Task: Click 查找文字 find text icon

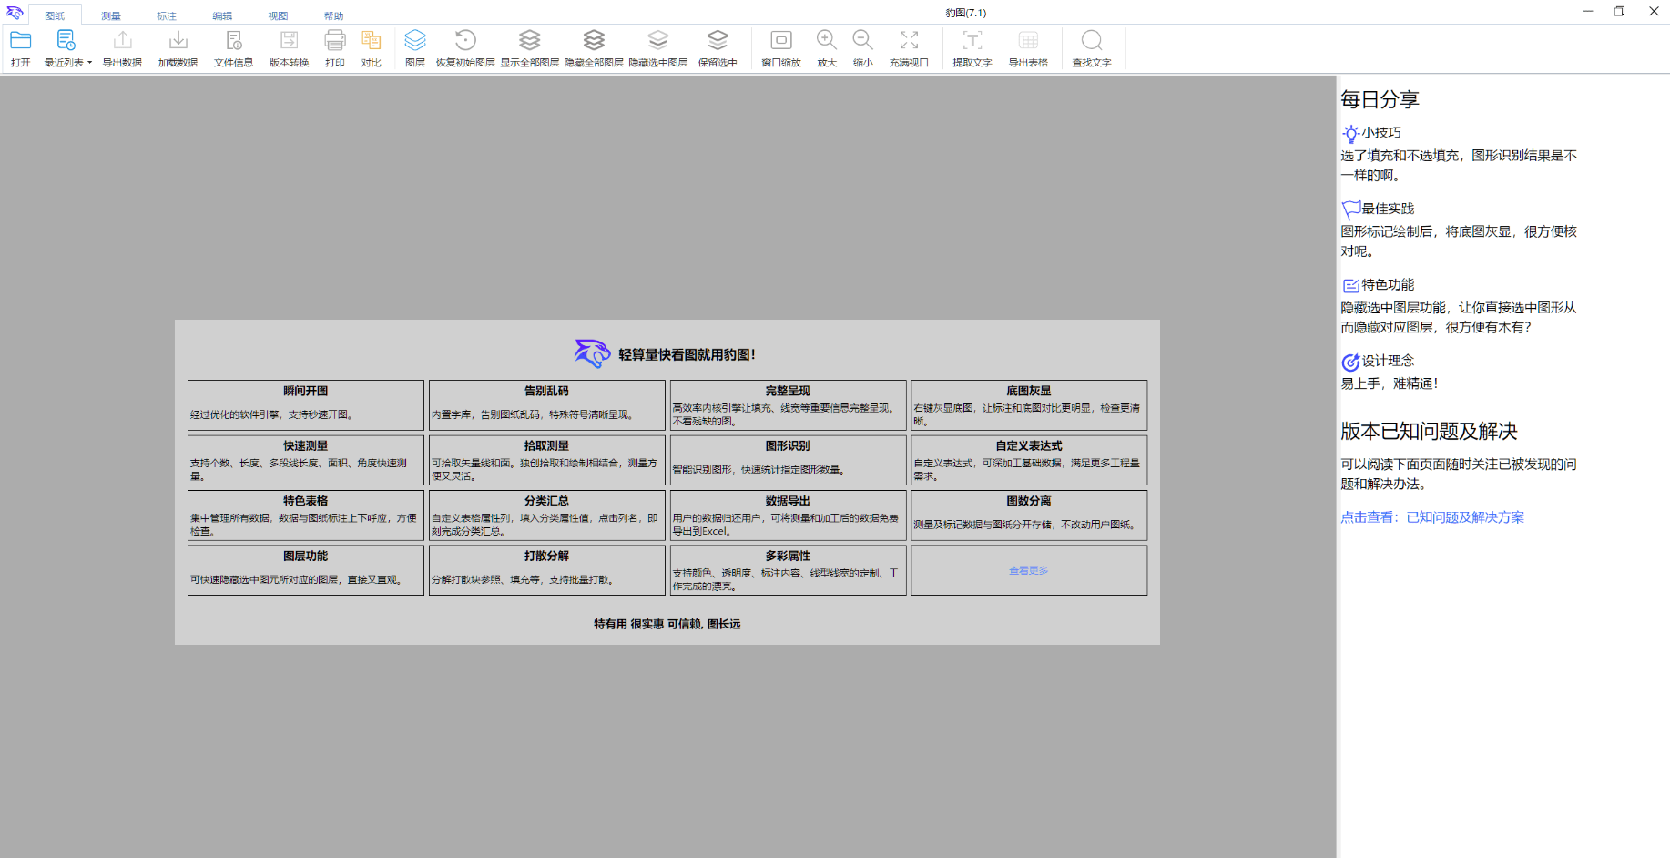Action: [x=1092, y=40]
